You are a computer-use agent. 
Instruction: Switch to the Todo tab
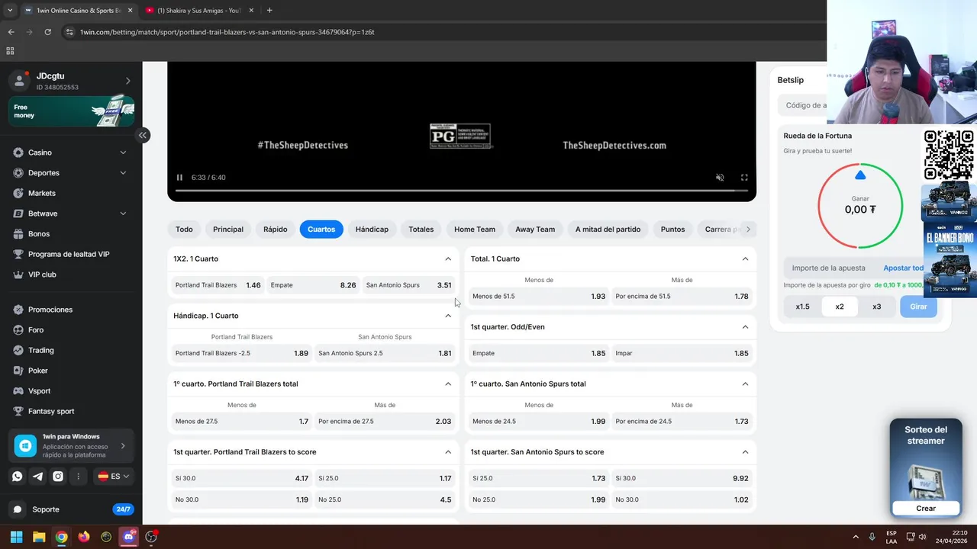click(x=184, y=230)
